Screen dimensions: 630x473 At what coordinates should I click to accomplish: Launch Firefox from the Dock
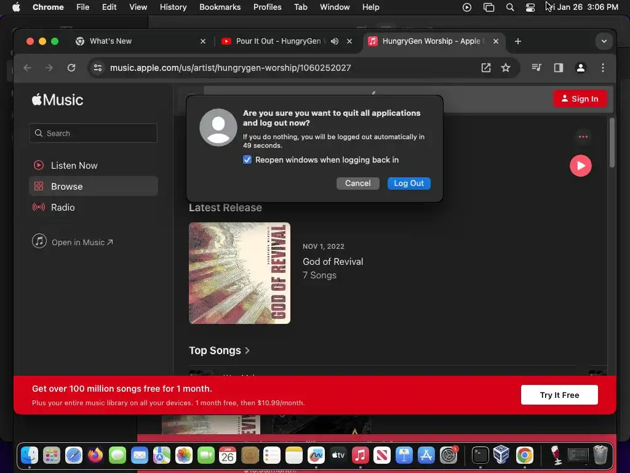(x=95, y=455)
